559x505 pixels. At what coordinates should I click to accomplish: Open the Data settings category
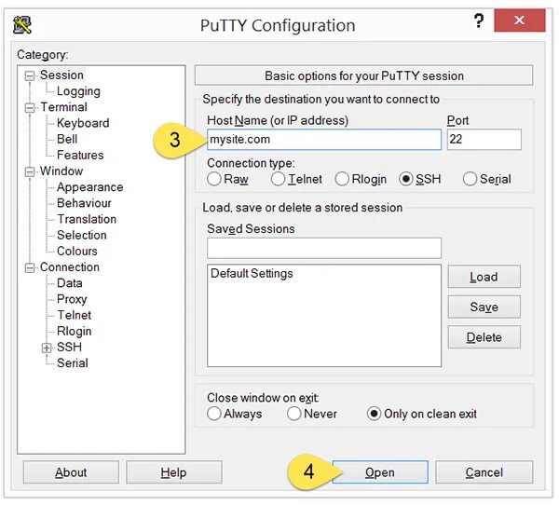(70, 283)
